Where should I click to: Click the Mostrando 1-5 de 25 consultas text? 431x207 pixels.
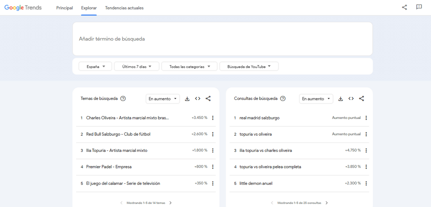[300, 203]
